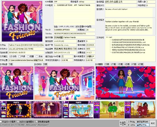The height and width of the screenshot is (127, 157).
Task: Uncheck the 获取更多信息 checkbox
Action: 36,122
